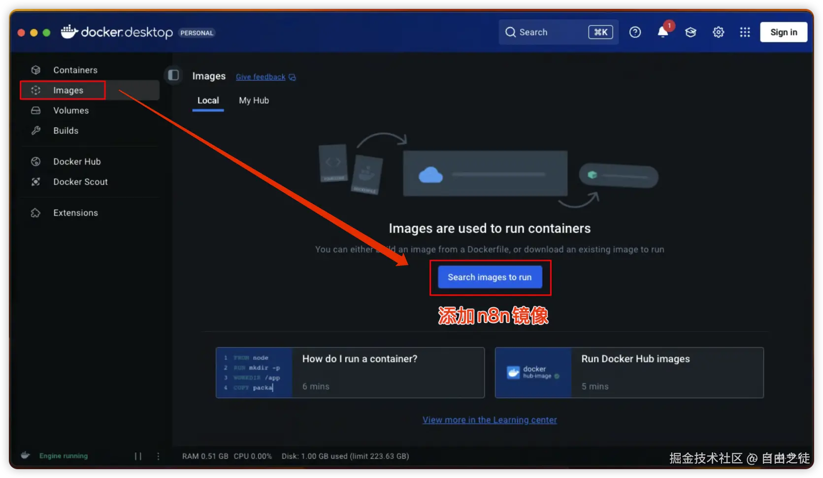Open Give feedback link
The width and height of the screenshot is (823, 478).
pyautogui.click(x=261, y=77)
